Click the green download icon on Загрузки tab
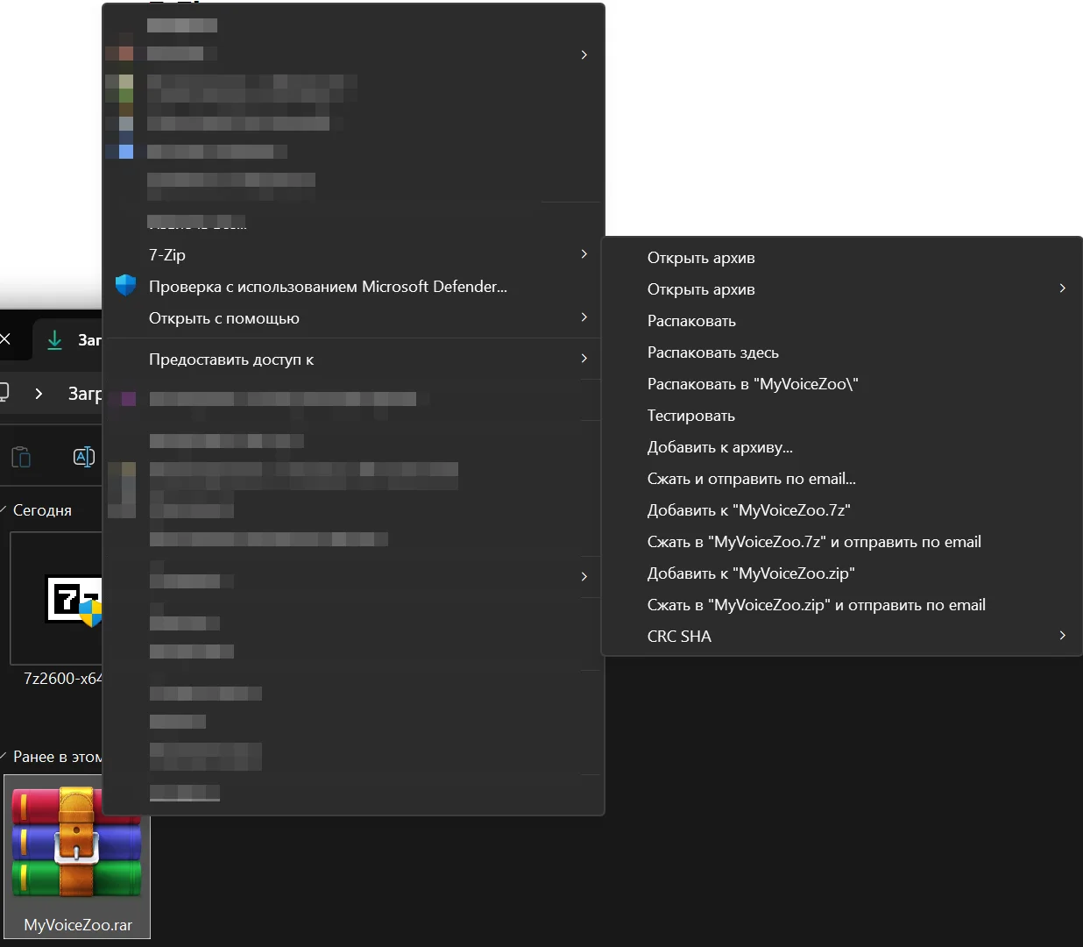1083x947 pixels. [54, 339]
